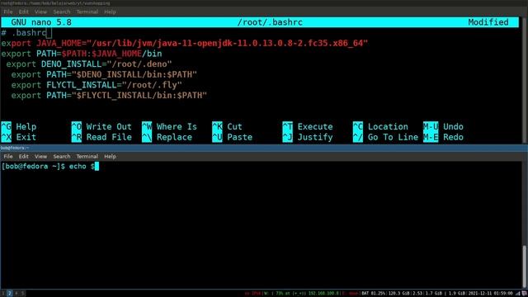Click the JAVA_HOME export line
Viewport: 528px width, 297px height.
point(185,44)
